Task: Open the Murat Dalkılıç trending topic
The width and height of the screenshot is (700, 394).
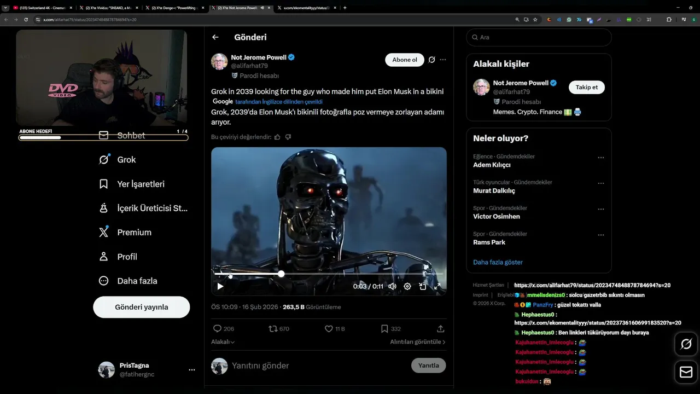Action: click(494, 190)
